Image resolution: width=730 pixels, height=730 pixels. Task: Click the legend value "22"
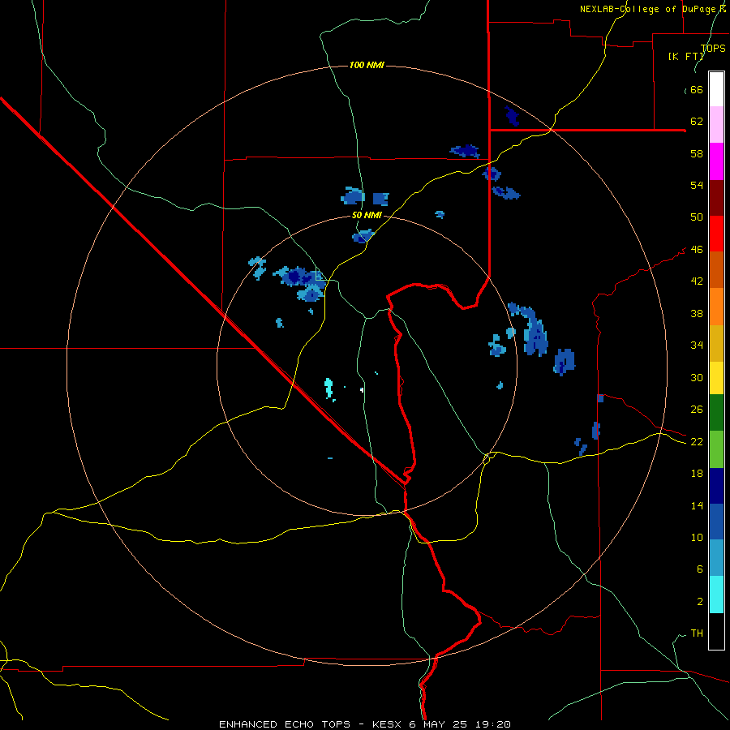pyautogui.click(x=697, y=442)
